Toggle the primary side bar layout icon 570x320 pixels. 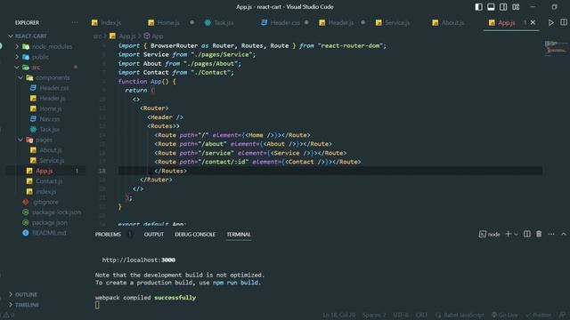478,7
